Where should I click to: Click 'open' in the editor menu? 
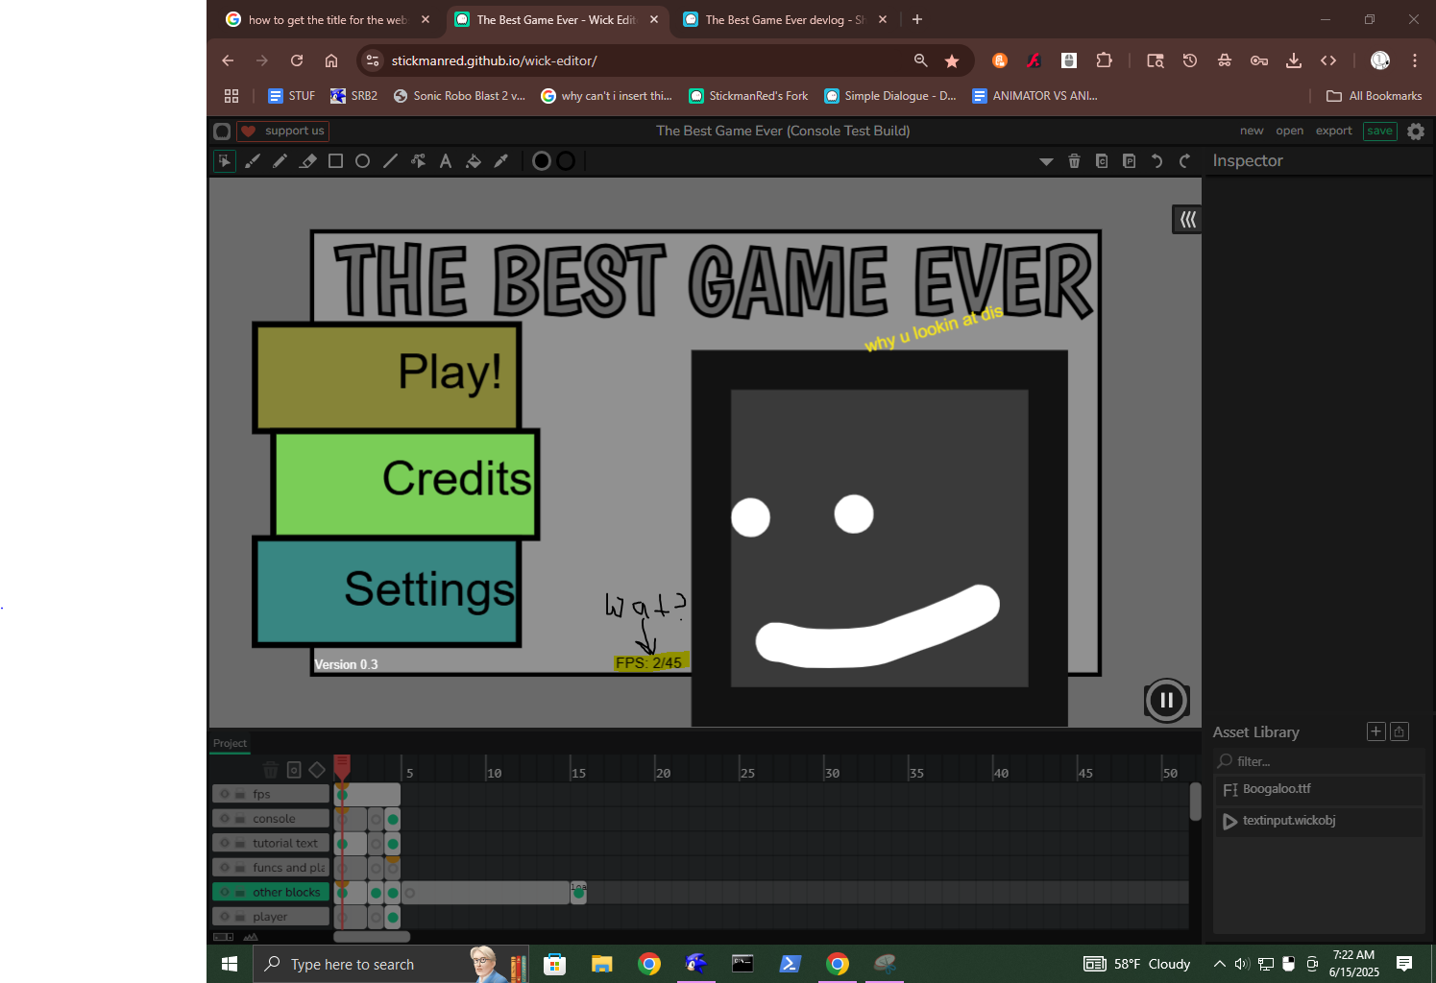[1290, 131]
